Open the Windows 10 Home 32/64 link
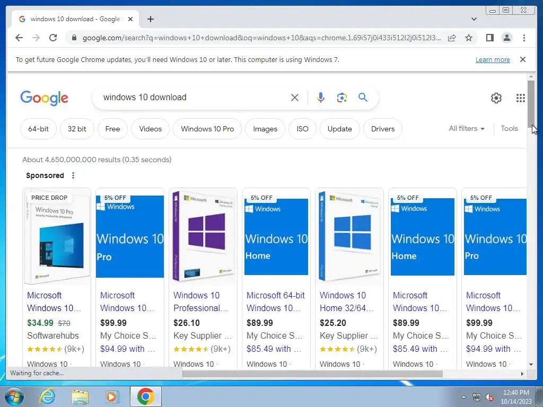The image size is (543, 407). pos(347,302)
